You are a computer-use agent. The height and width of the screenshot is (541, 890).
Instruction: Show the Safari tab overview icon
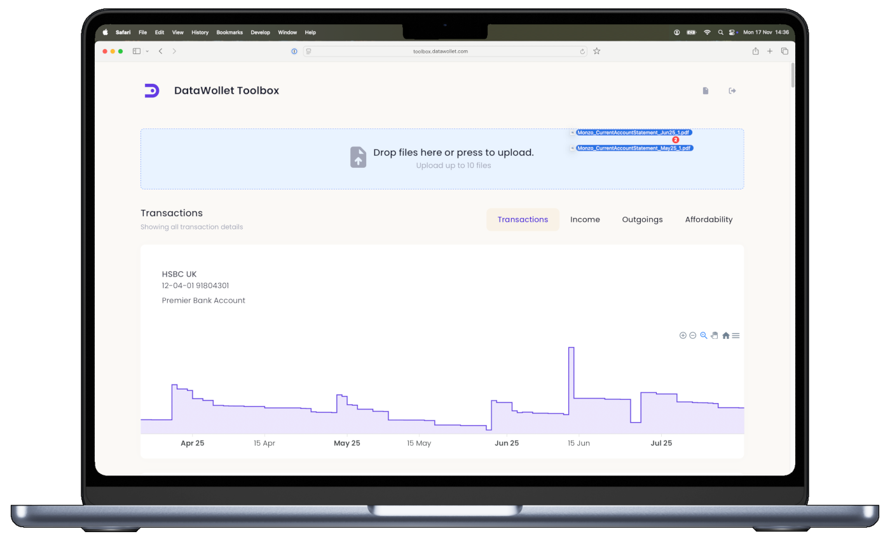pyautogui.click(x=784, y=51)
